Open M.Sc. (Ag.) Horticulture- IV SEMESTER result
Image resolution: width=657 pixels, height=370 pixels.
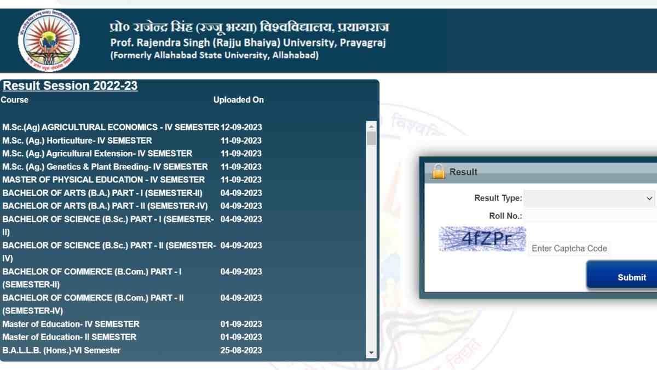click(77, 140)
